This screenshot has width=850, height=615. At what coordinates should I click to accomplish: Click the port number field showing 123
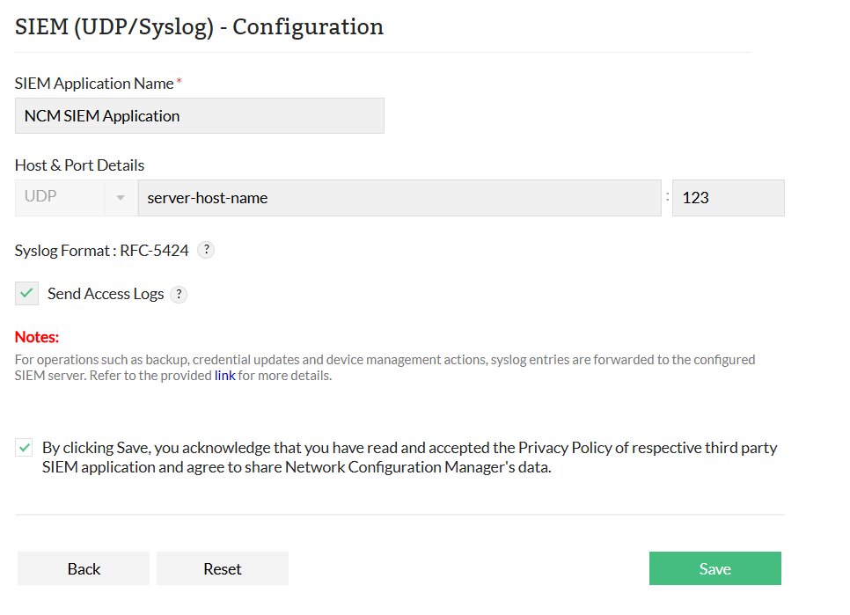click(728, 198)
